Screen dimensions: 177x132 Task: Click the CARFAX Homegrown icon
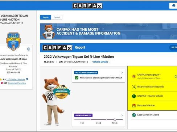click(x=134, y=76)
